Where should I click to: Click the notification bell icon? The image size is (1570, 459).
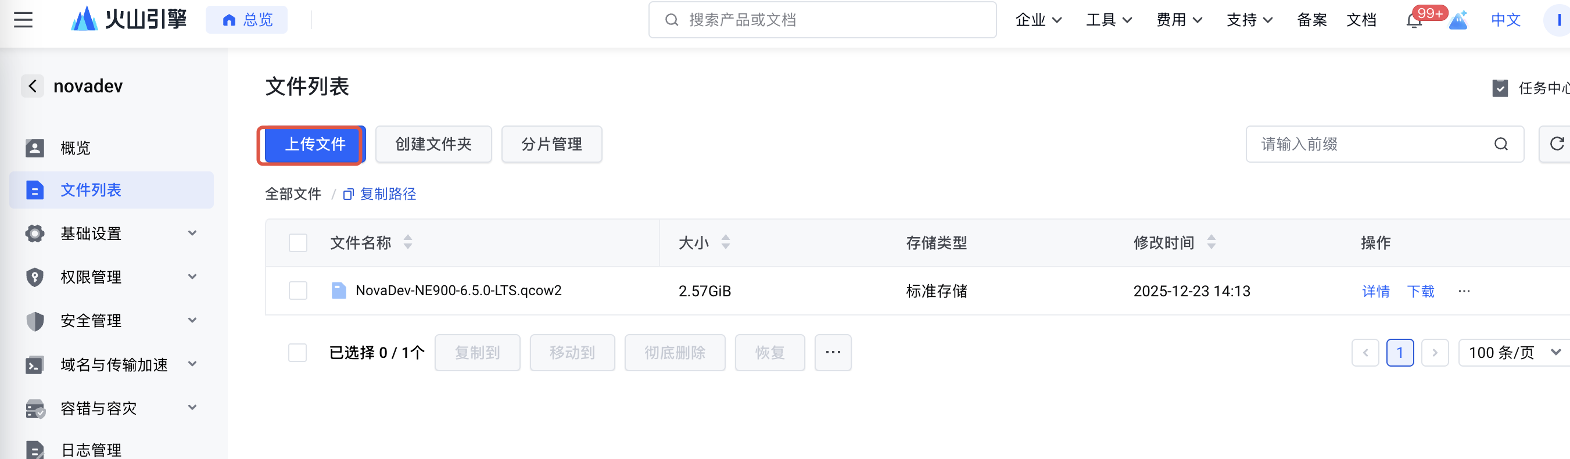(1414, 21)
